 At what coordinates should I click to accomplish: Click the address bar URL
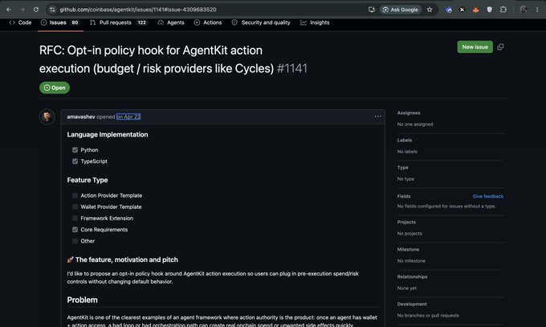138,10
